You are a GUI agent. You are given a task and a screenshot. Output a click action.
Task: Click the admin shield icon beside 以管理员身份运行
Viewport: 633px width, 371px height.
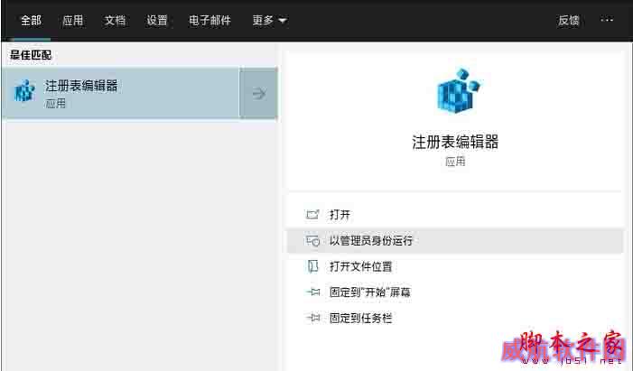click(312, 241)
